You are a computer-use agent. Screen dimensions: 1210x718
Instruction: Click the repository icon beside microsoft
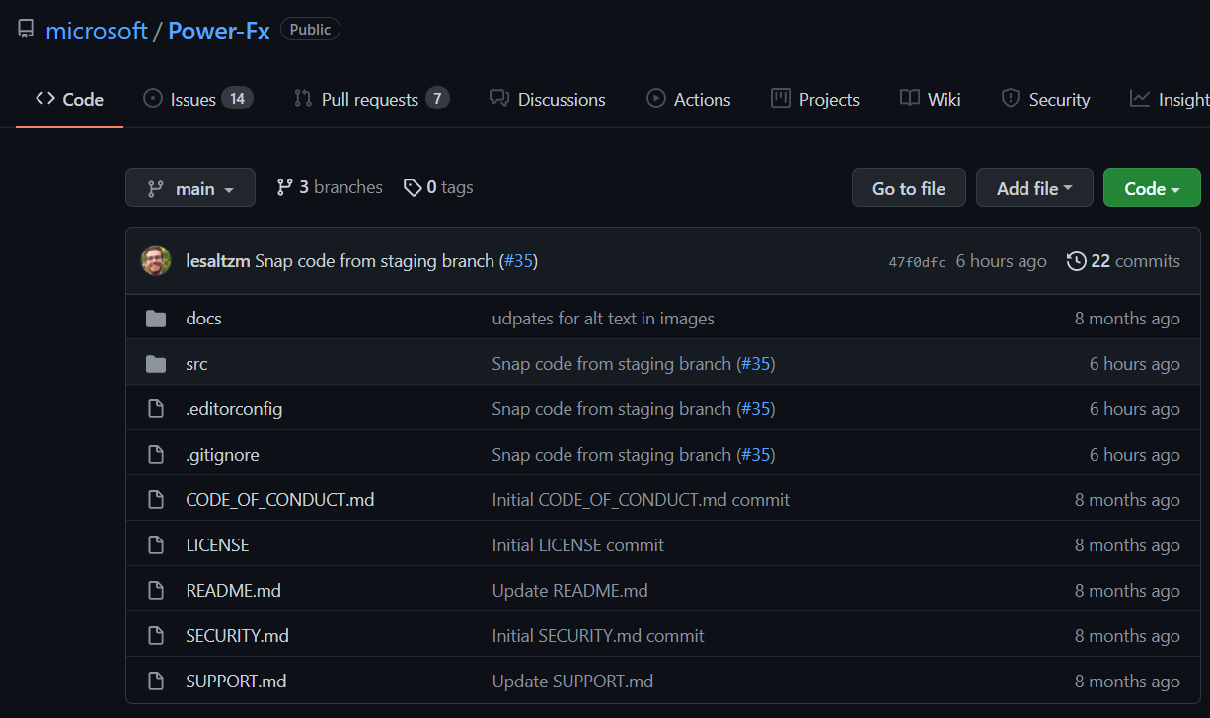point(26,30)
